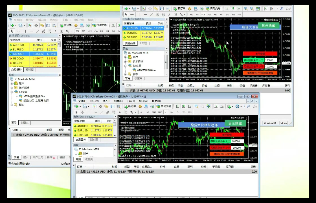316x203 pixels.
Task: Switch USDJPY window timeframe to H4
Action: [172, 112]
